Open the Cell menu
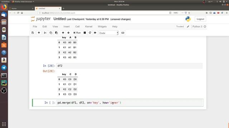 (x=77, y=27)
